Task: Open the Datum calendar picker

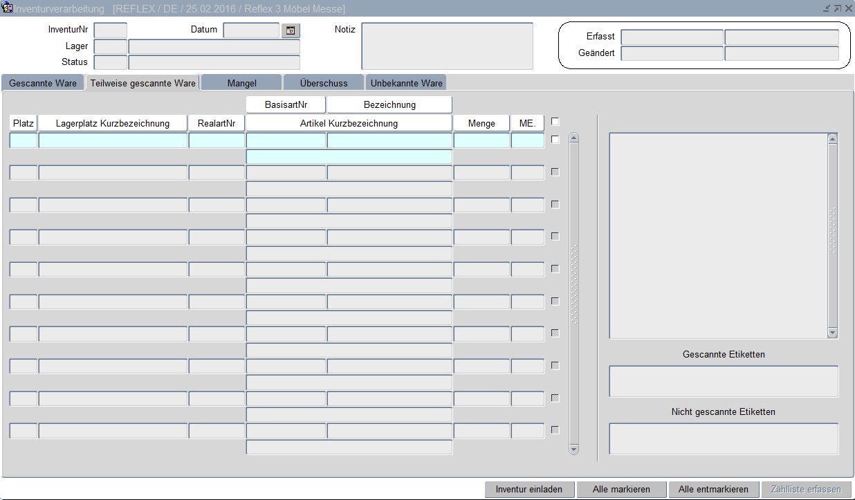Action: (291, 30)
